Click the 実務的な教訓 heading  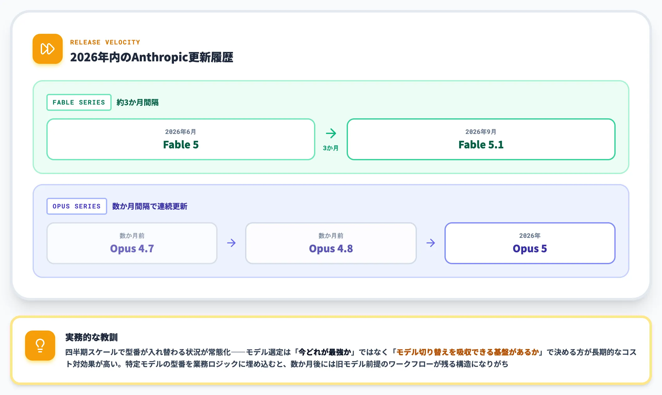[x=92, y=337]
